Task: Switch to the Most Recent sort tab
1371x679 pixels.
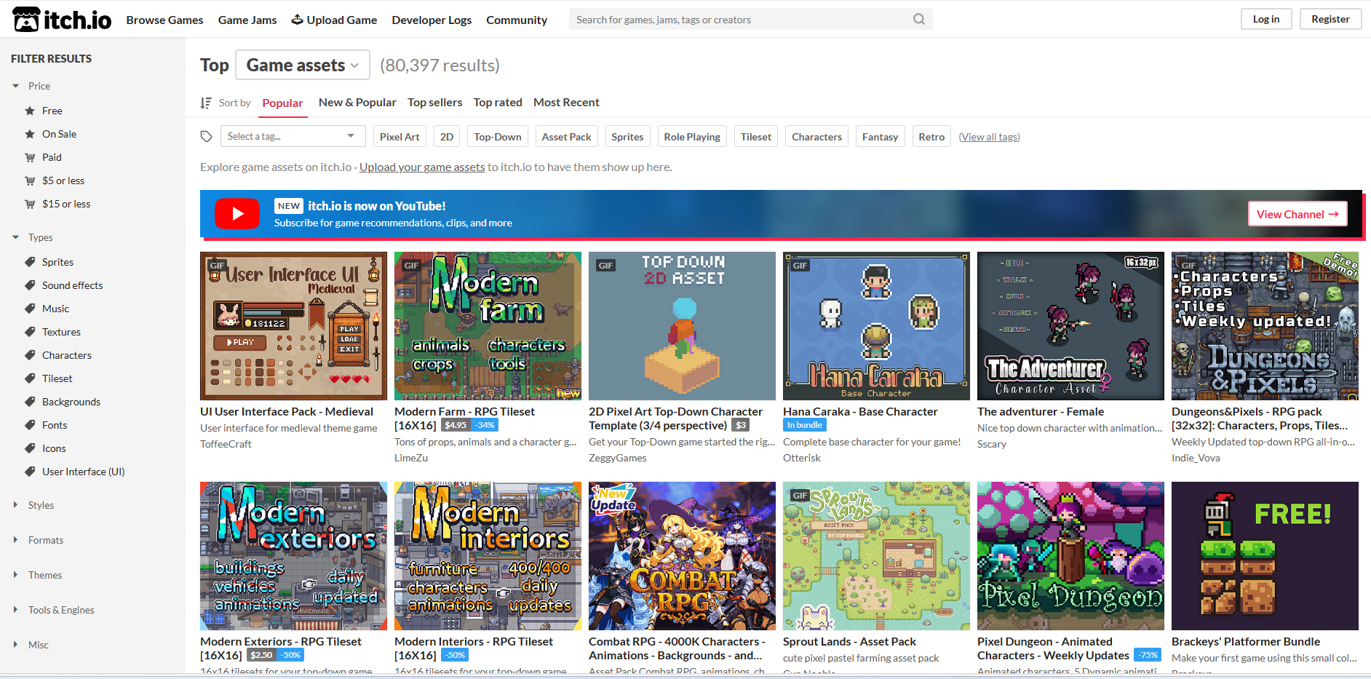Action: pyautogui.click(x=566, y=103)
